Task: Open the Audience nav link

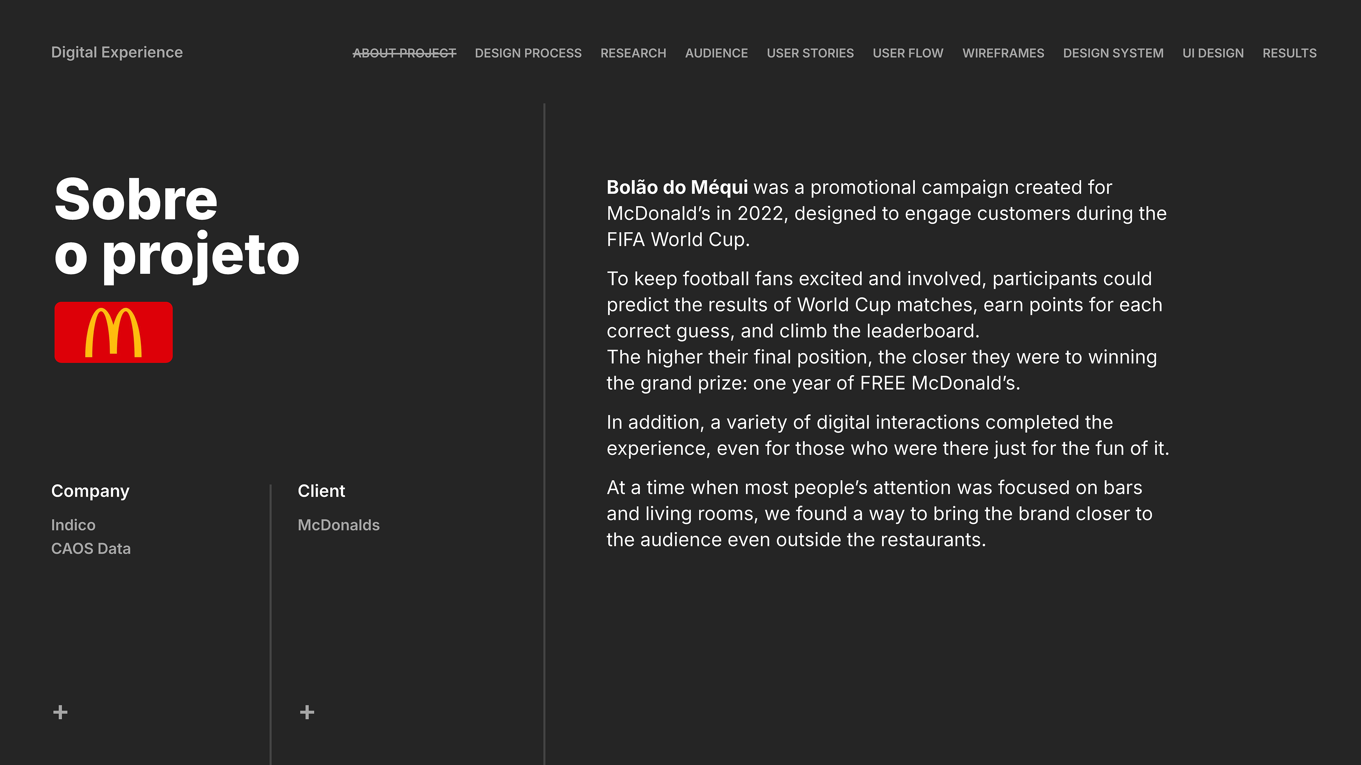Action: pyautogui.click(x=716, y=53)
